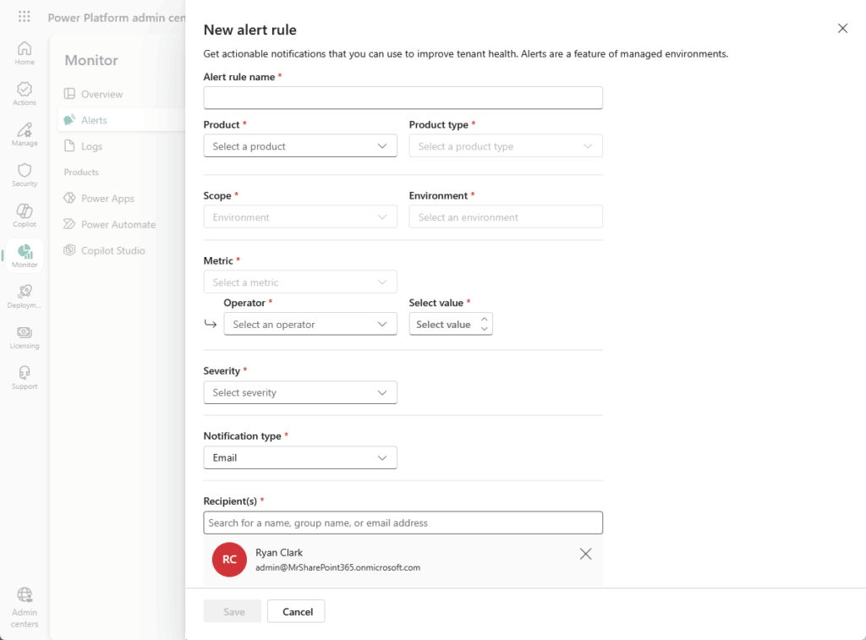Open the Notification type Email dropdown
Screen dimensions: 866x640
tap(300, 457)
